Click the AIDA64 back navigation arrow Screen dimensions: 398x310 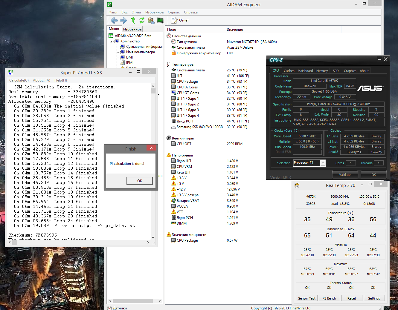pyautogui.click(x=114, y=20)
